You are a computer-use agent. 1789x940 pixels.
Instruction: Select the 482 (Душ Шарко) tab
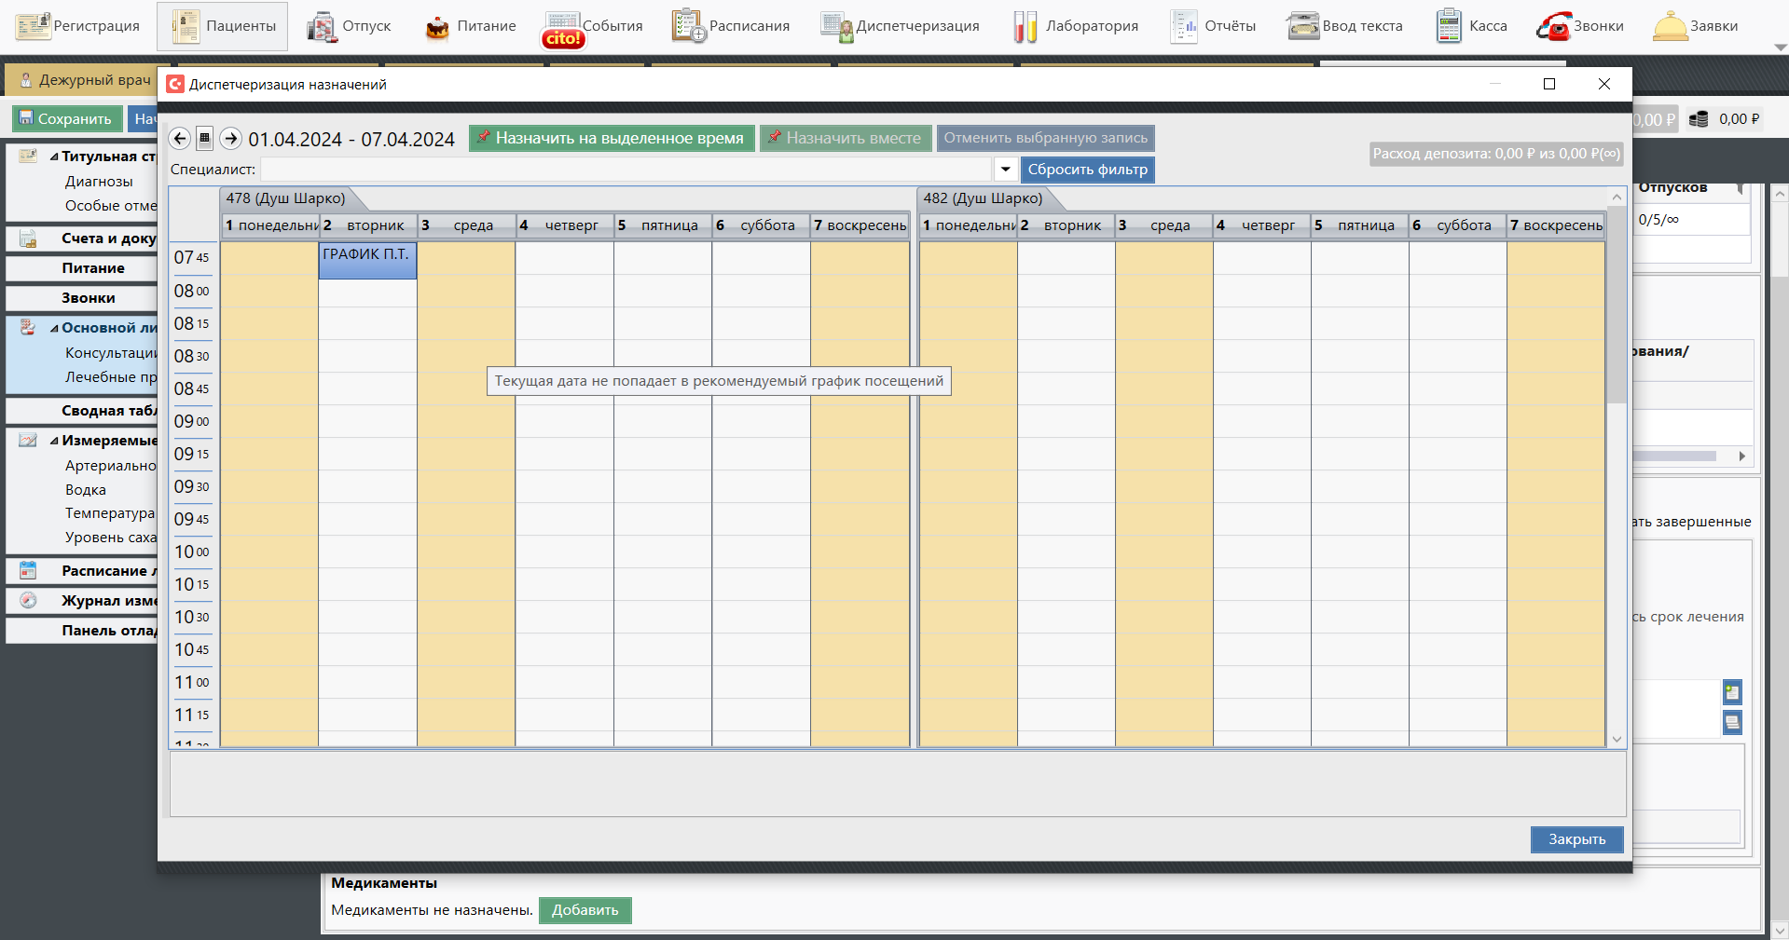coord(983,198)
